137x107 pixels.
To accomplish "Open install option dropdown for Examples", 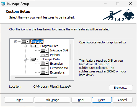I will point(45,64).
